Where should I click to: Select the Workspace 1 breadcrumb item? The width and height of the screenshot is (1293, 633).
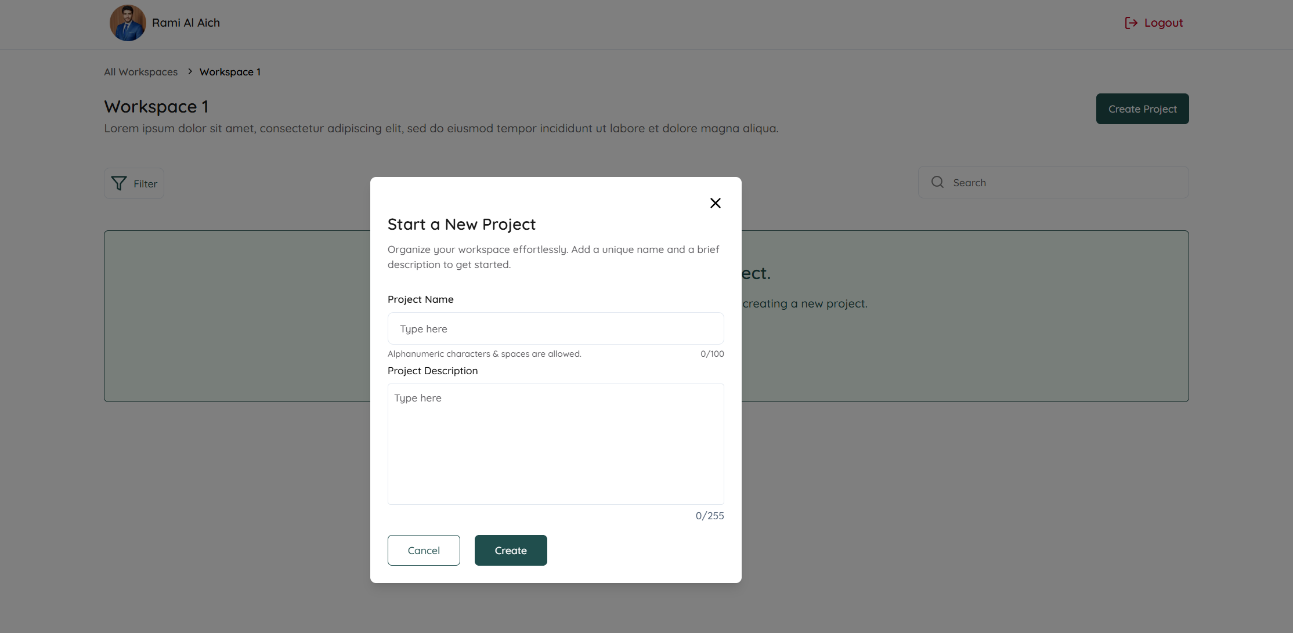230,72
